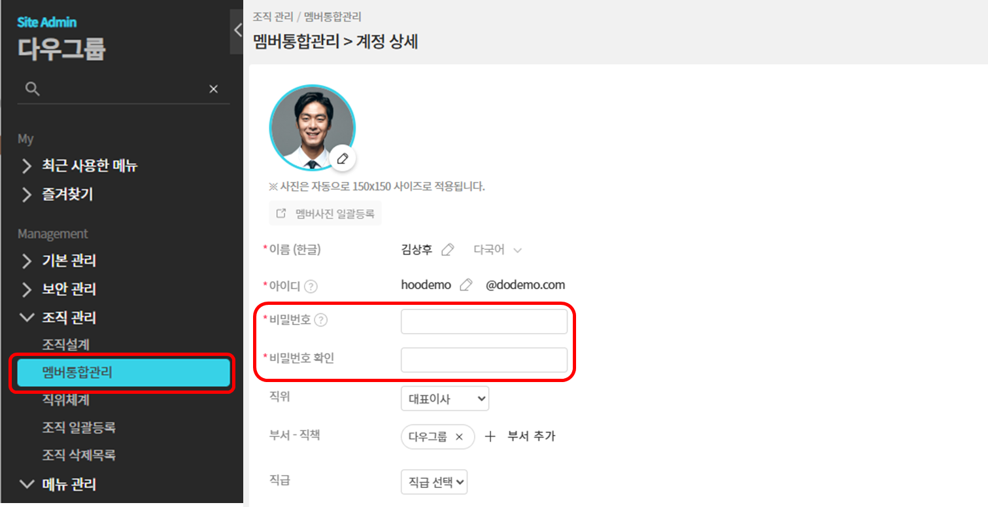This screenshot has height=507, width=988.
Task: Open the 다국어 dropdown
Action: click(498, 249)
